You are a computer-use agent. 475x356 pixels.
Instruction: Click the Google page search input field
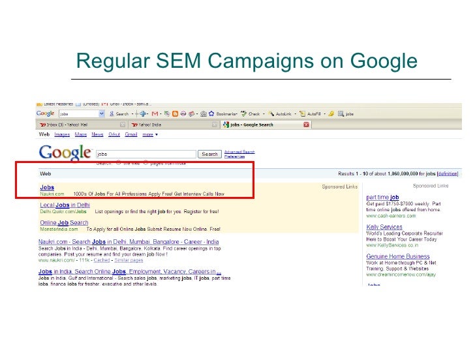point(146,154)
